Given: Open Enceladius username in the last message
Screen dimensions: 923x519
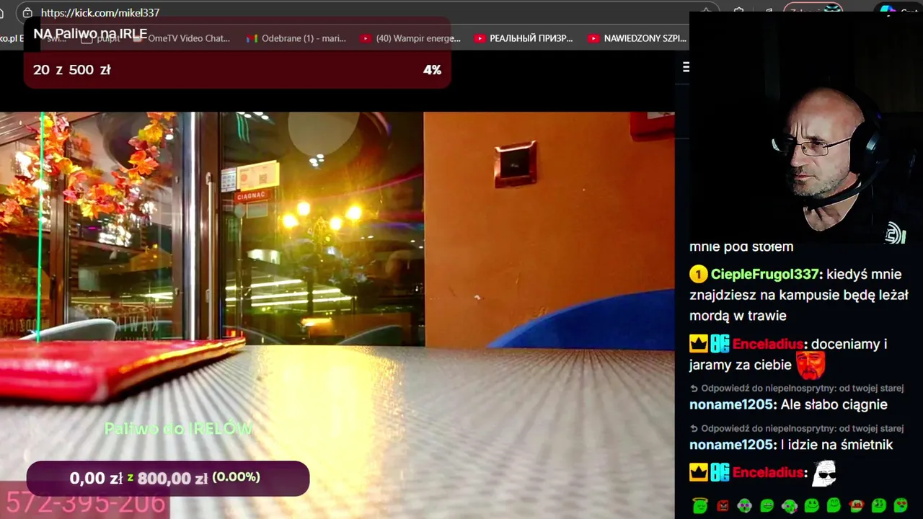Looking at the screenshot, I should [x=768, y=473].
